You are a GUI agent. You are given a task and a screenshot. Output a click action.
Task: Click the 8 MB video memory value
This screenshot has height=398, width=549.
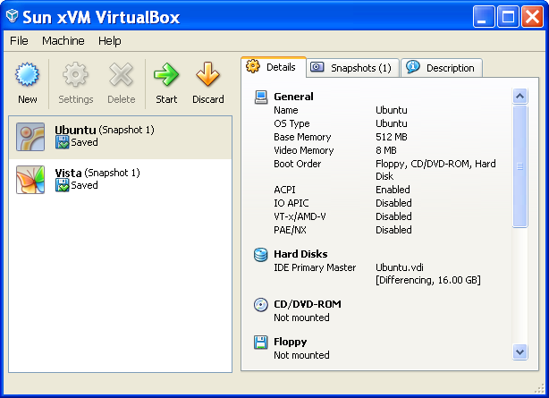click(x=386, y=150)
